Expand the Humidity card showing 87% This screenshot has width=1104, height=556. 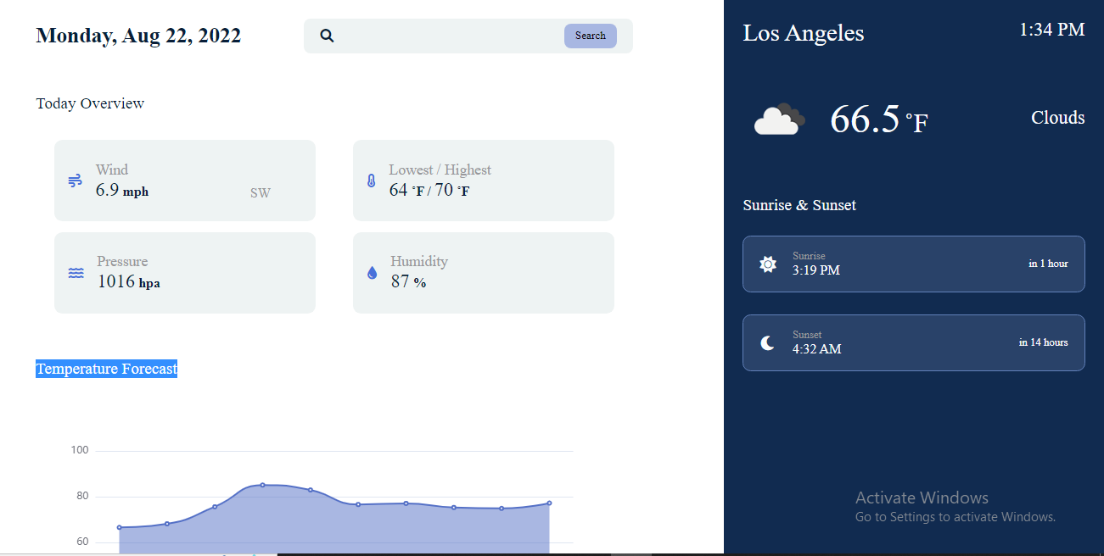[484, 273]
